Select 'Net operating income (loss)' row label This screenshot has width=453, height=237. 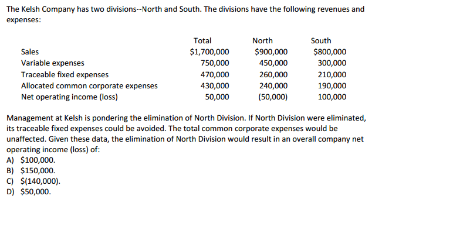tap(69, 97)
